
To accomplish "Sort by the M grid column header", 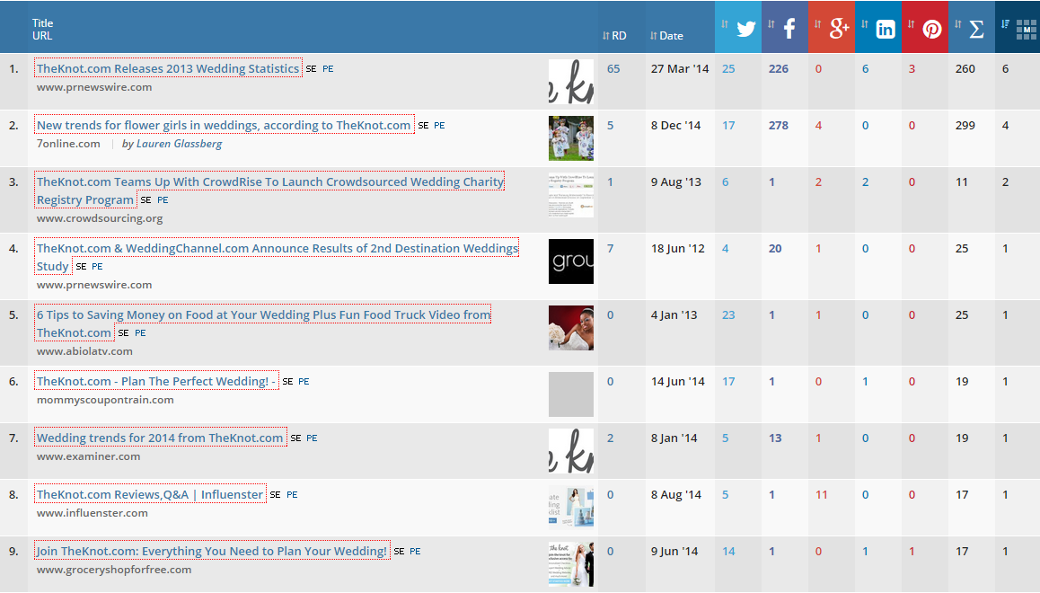I will pos(1018,27).
